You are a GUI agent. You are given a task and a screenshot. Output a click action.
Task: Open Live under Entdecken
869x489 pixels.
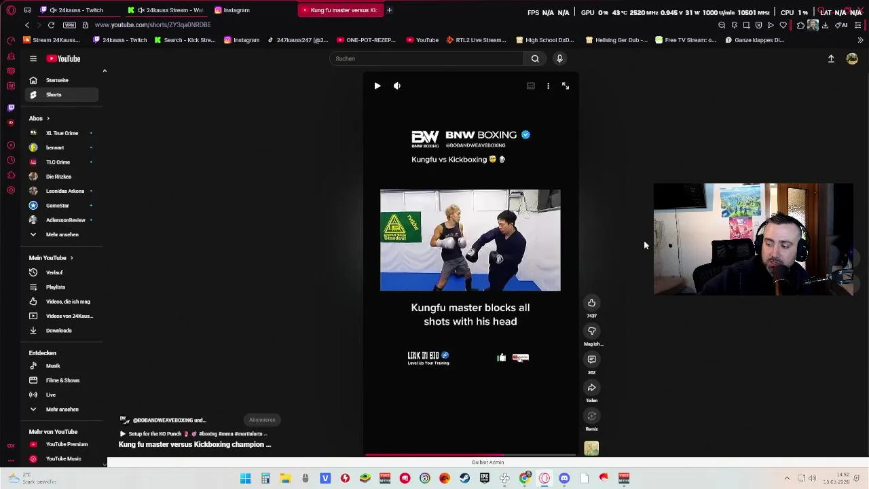pyautogui.click(x=62, y=395)
